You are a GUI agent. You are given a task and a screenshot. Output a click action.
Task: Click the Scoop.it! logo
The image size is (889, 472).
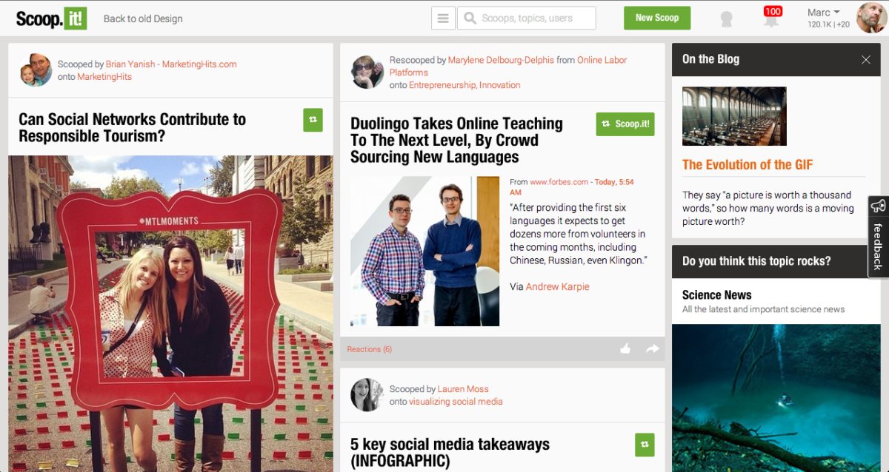52,18
